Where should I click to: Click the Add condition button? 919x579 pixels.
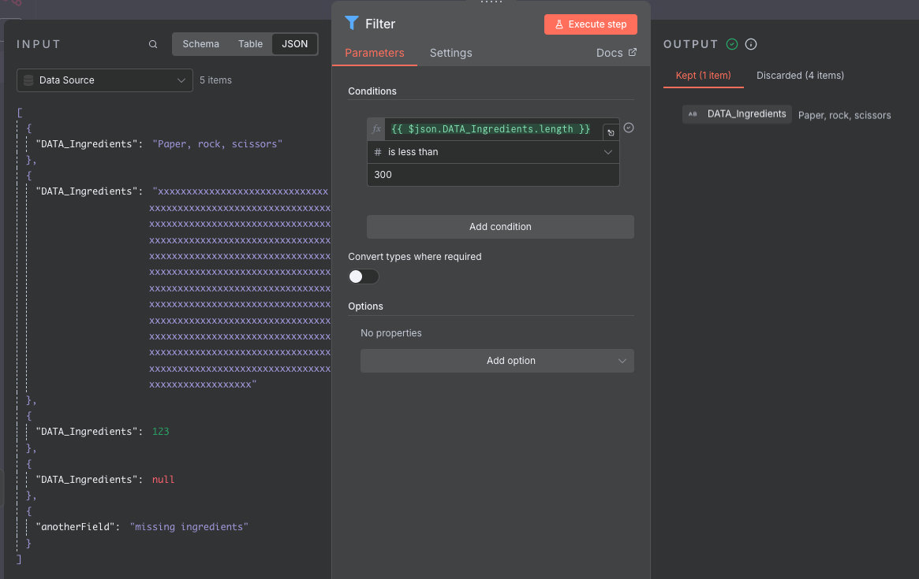500,227
